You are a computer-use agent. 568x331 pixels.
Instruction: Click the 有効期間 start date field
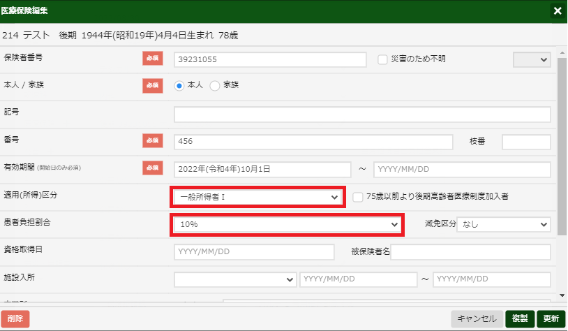click(x=262, y=169)
